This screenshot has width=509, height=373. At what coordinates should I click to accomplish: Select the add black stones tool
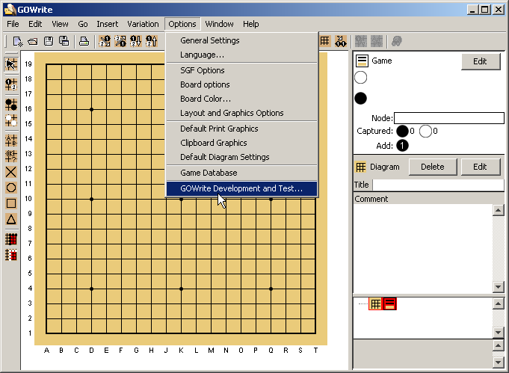(11, 105)
